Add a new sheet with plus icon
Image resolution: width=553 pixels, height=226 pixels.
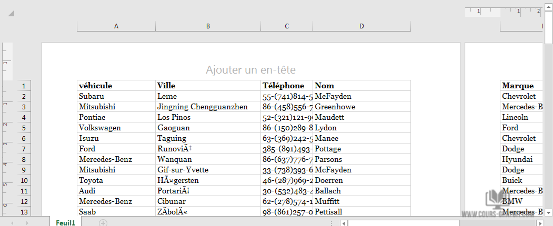(103, 223)
